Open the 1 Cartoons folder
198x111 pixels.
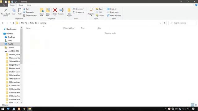13,58
